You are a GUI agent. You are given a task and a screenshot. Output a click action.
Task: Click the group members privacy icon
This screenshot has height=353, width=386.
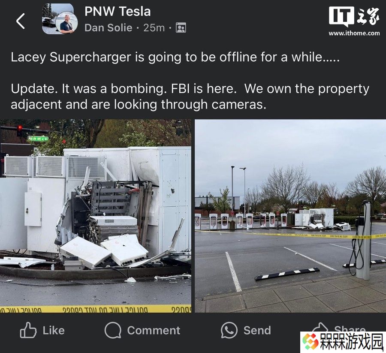click(x=181, y=28)
